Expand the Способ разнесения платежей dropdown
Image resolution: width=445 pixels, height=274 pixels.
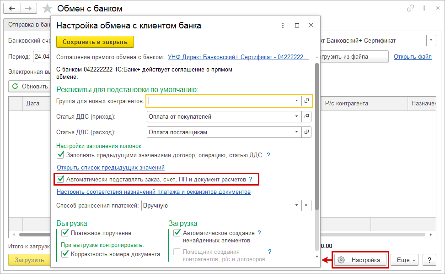pyautogui.click(x=296, y=206)
